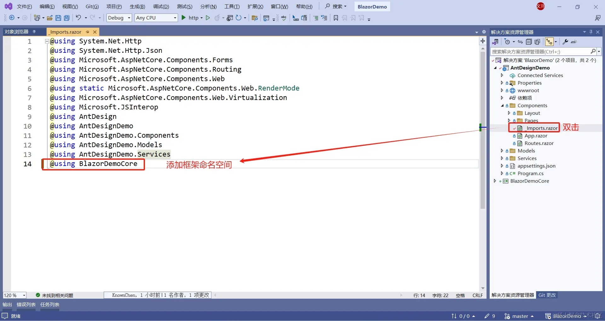
Task: Click the KnownChen author blame text
Action: coord(158,295)
